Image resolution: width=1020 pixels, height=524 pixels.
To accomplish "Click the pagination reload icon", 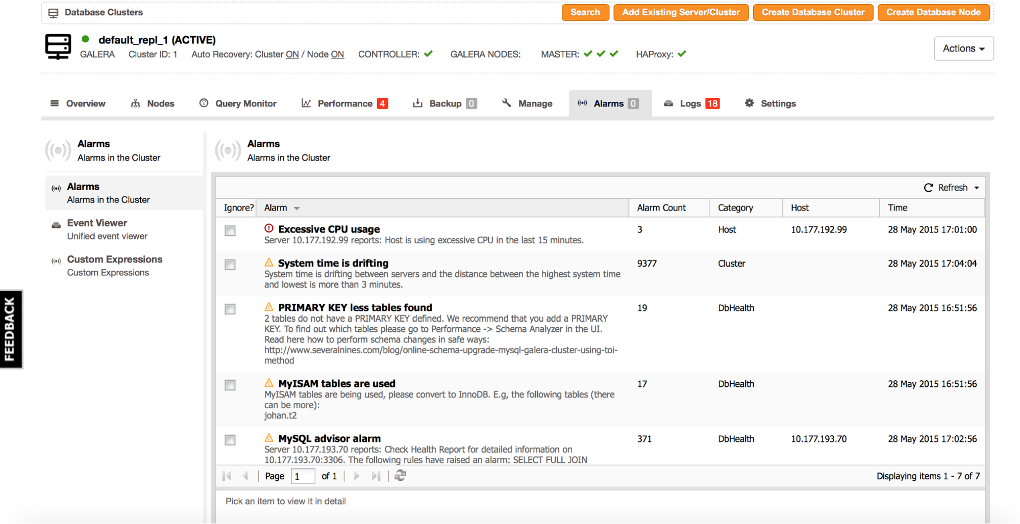I will [x=401, y=476].
